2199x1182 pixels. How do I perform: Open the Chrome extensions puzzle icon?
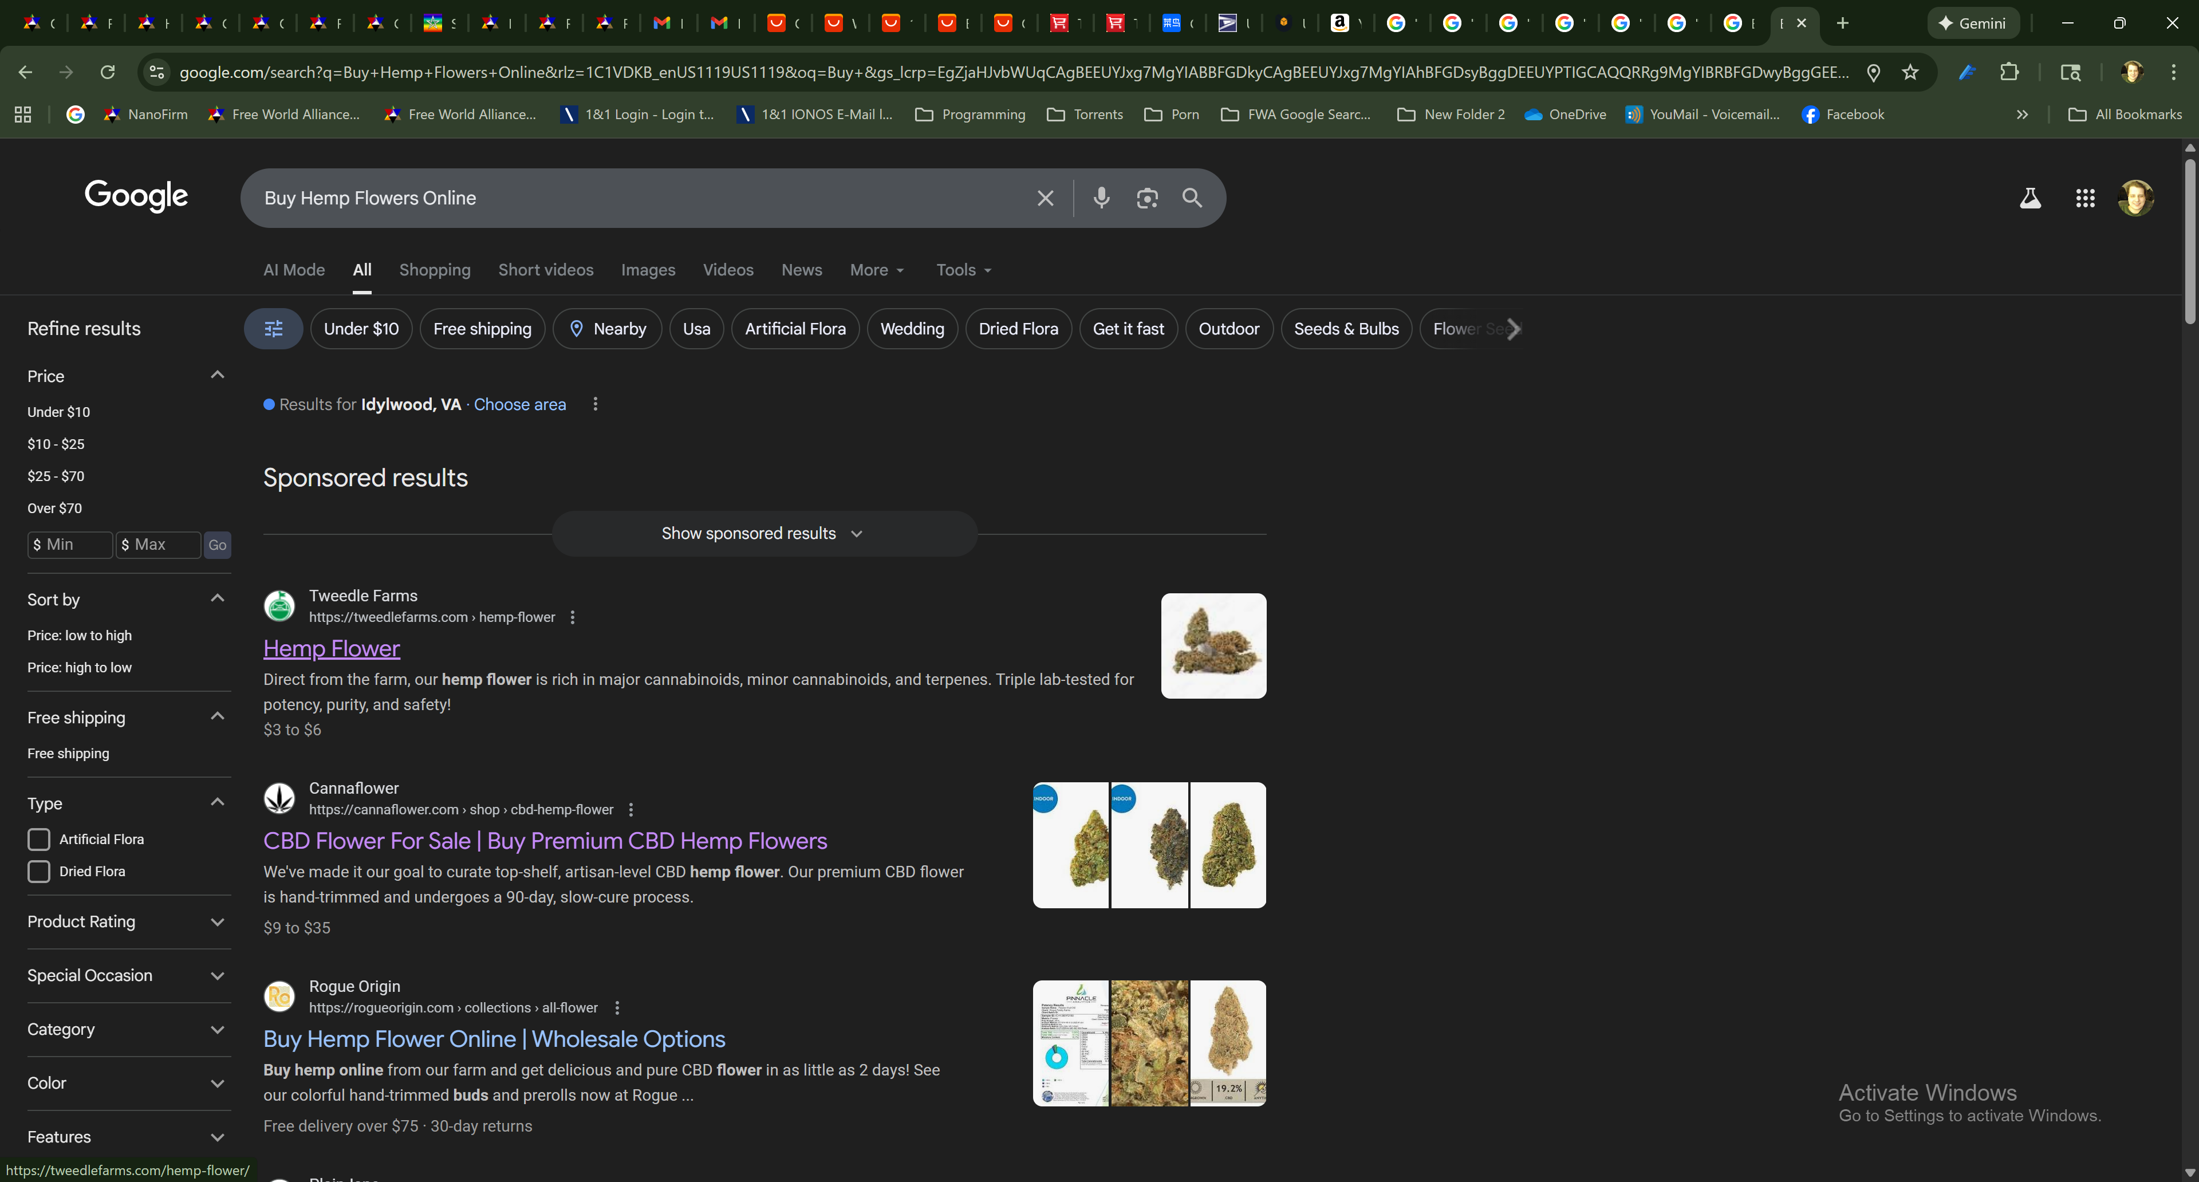click(2009, 73)
